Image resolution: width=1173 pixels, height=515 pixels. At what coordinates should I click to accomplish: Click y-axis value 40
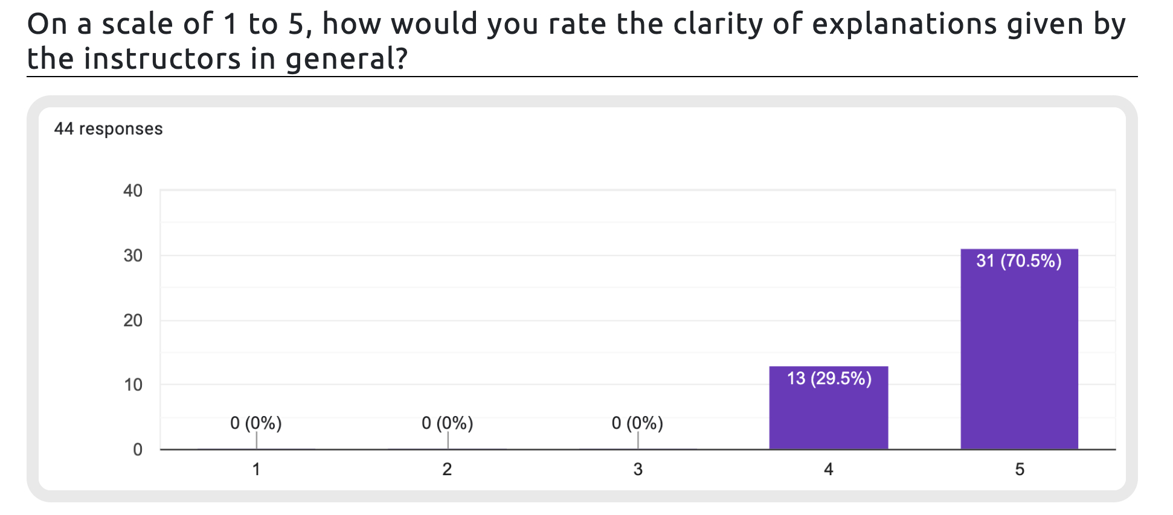[x=133, y=191]
